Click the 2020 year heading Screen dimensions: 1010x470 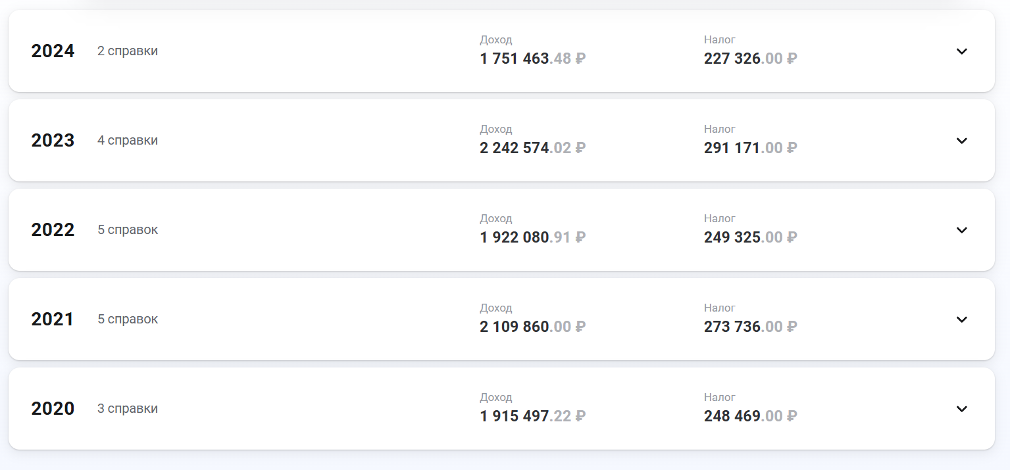(53, 409)
